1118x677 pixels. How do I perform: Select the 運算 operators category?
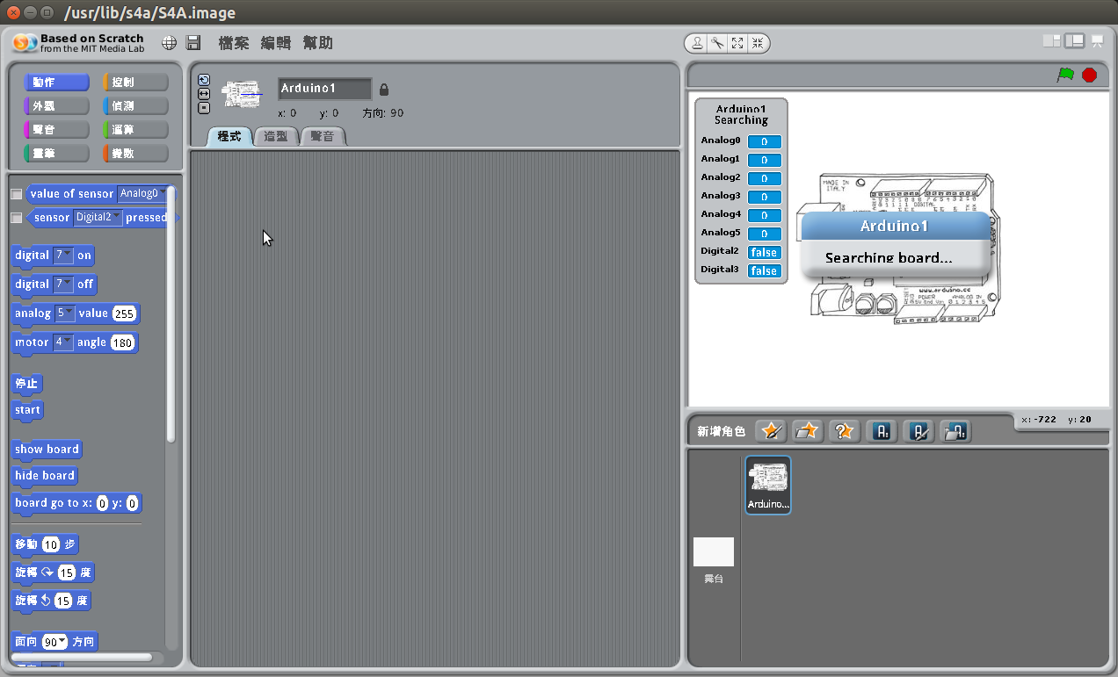pos(135,130)
